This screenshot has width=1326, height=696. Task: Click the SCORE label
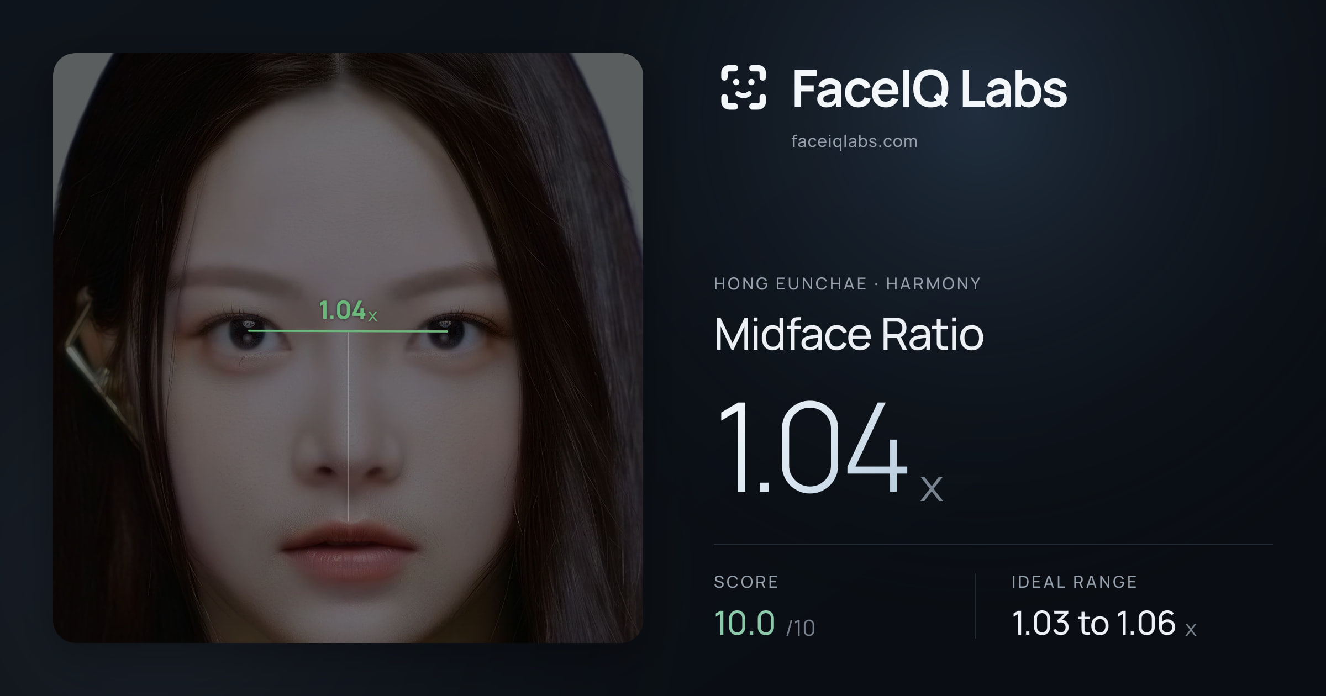pyautogui.click(x=746, y=582)
